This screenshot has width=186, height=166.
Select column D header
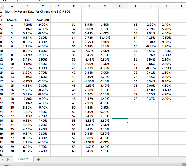58,6
